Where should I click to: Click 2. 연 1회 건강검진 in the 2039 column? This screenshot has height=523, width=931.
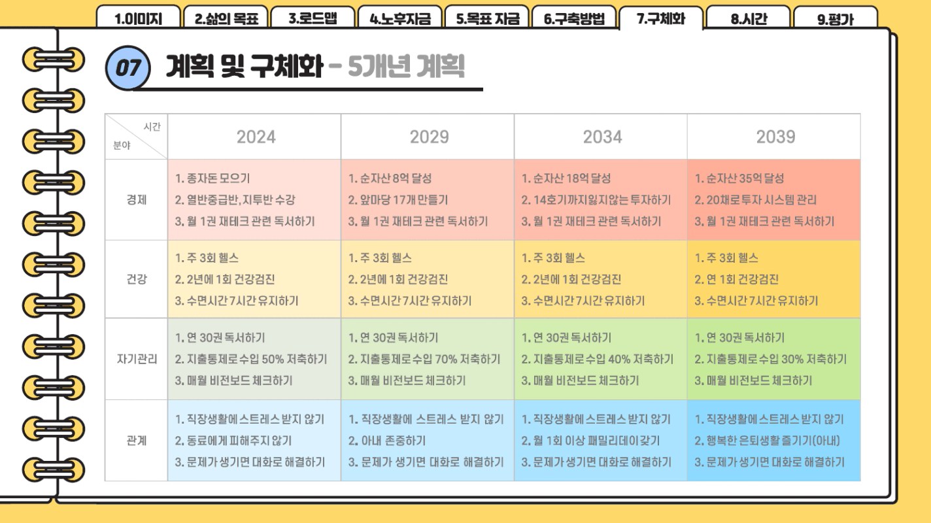737,280
